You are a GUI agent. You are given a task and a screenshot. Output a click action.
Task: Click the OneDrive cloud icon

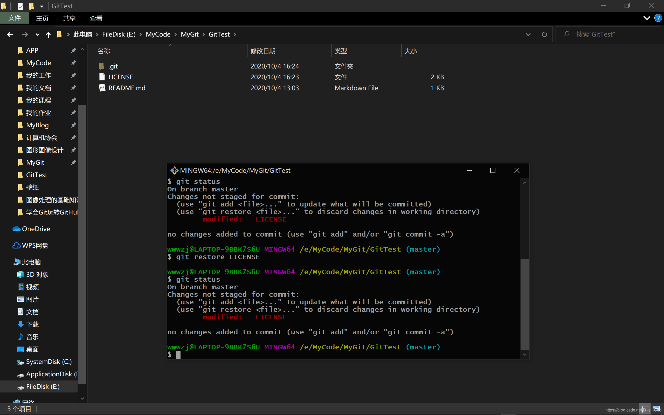click(16, 229)
